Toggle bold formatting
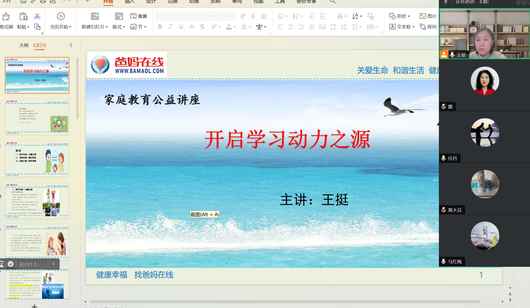This screenshot has height=308, width=530. pos(159,26)
